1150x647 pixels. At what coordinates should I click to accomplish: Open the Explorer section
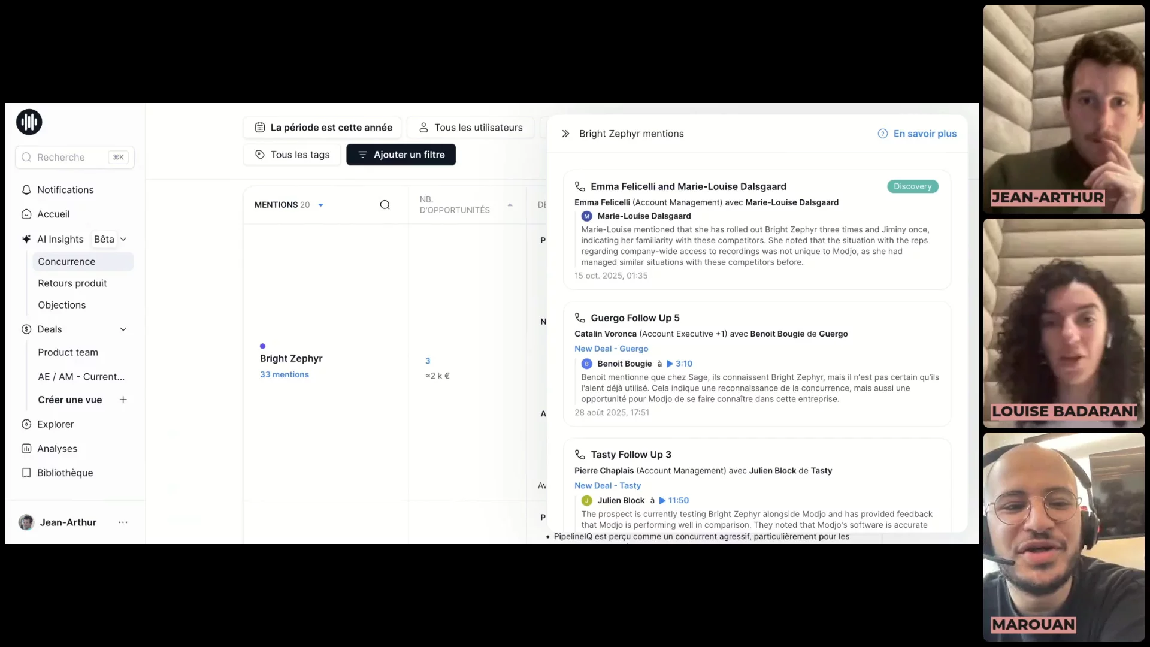[x=55, y=424]
